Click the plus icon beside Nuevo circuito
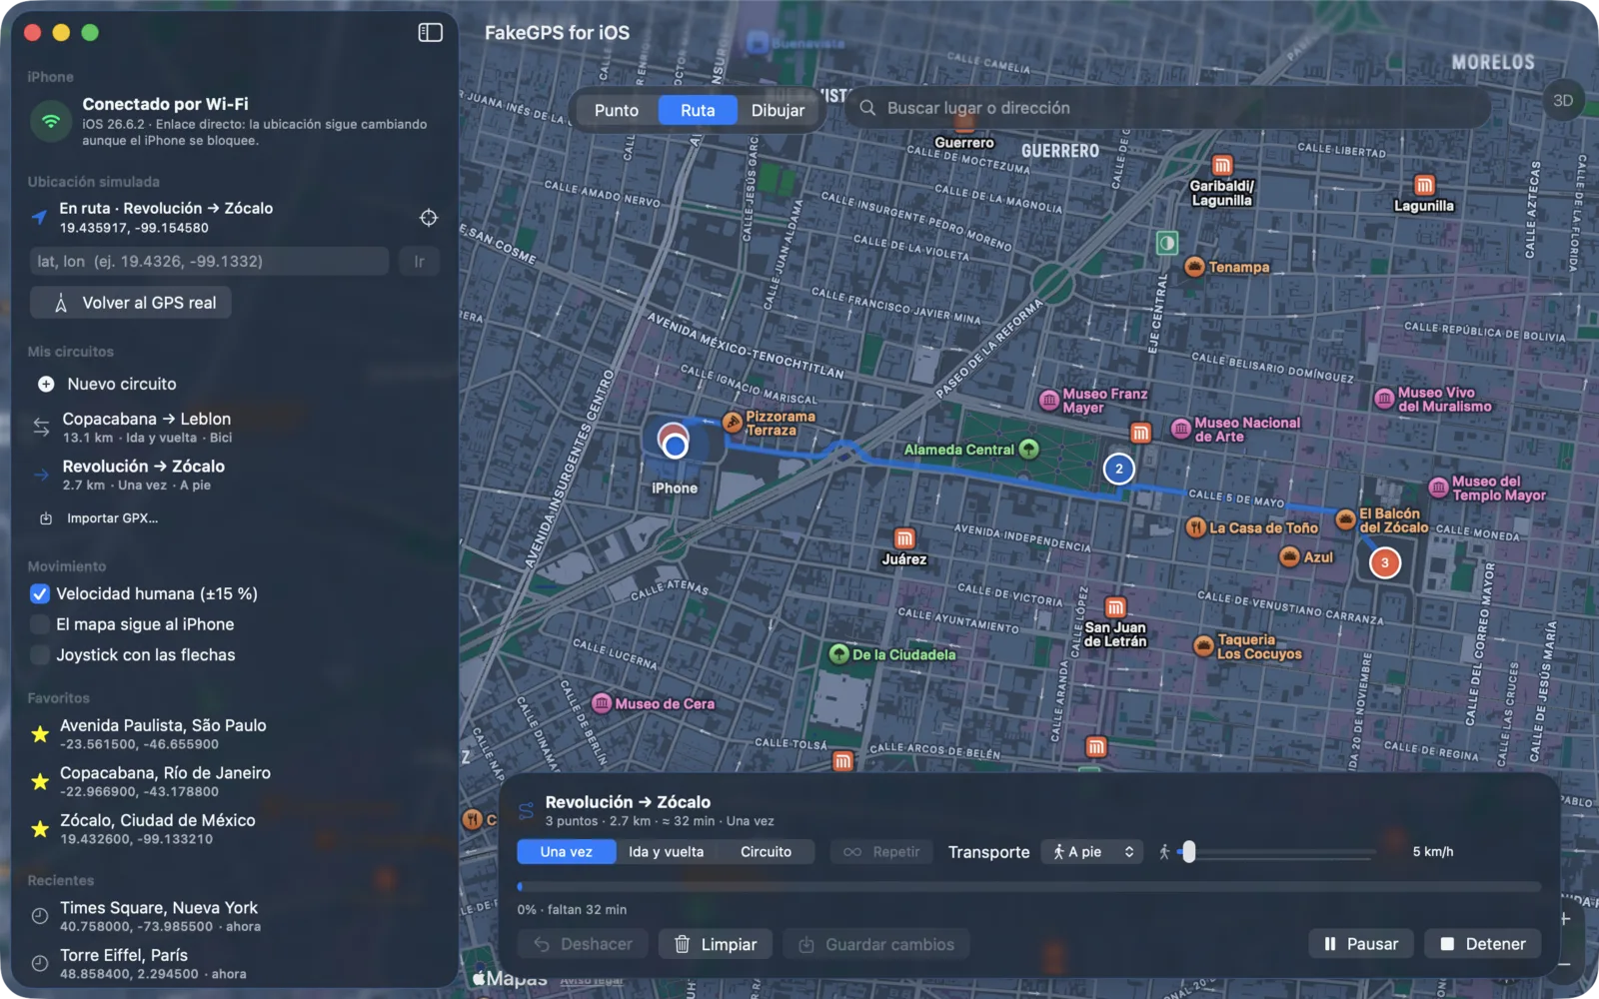The height and width of the screenshot is (999, 1599). (x=46, y=384)
